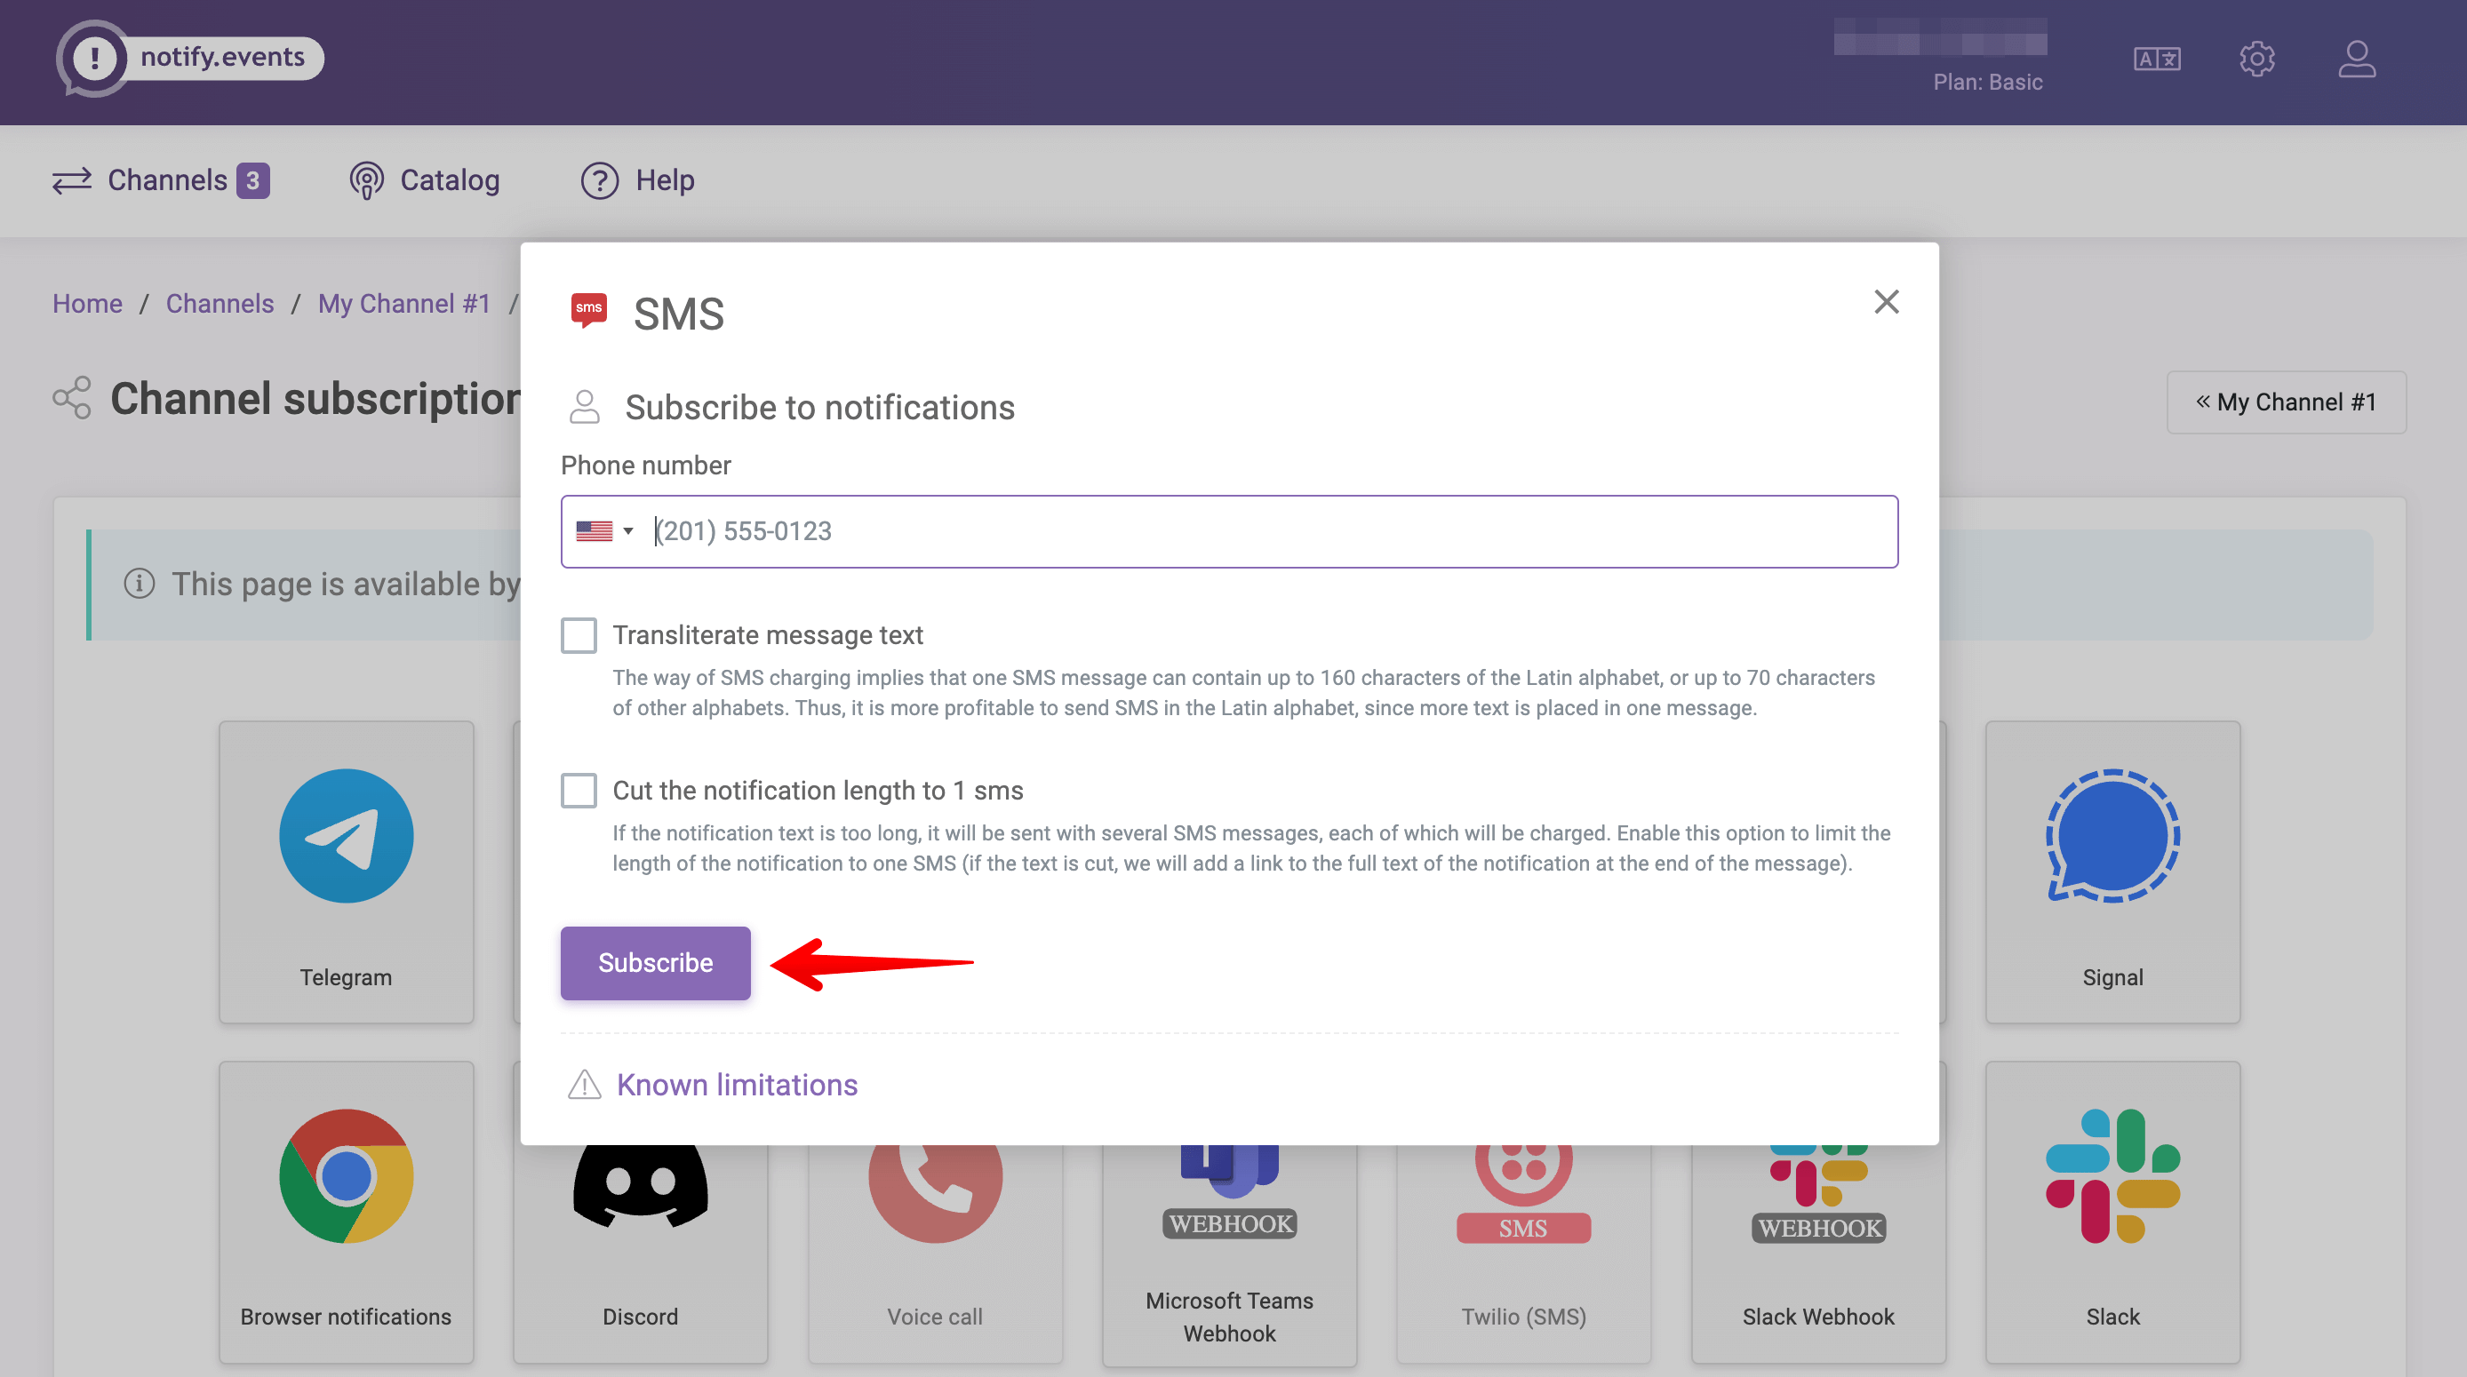The image size is (2467, 1377).
Task: Open the settings gear icon
Action: pos(2256,60)
